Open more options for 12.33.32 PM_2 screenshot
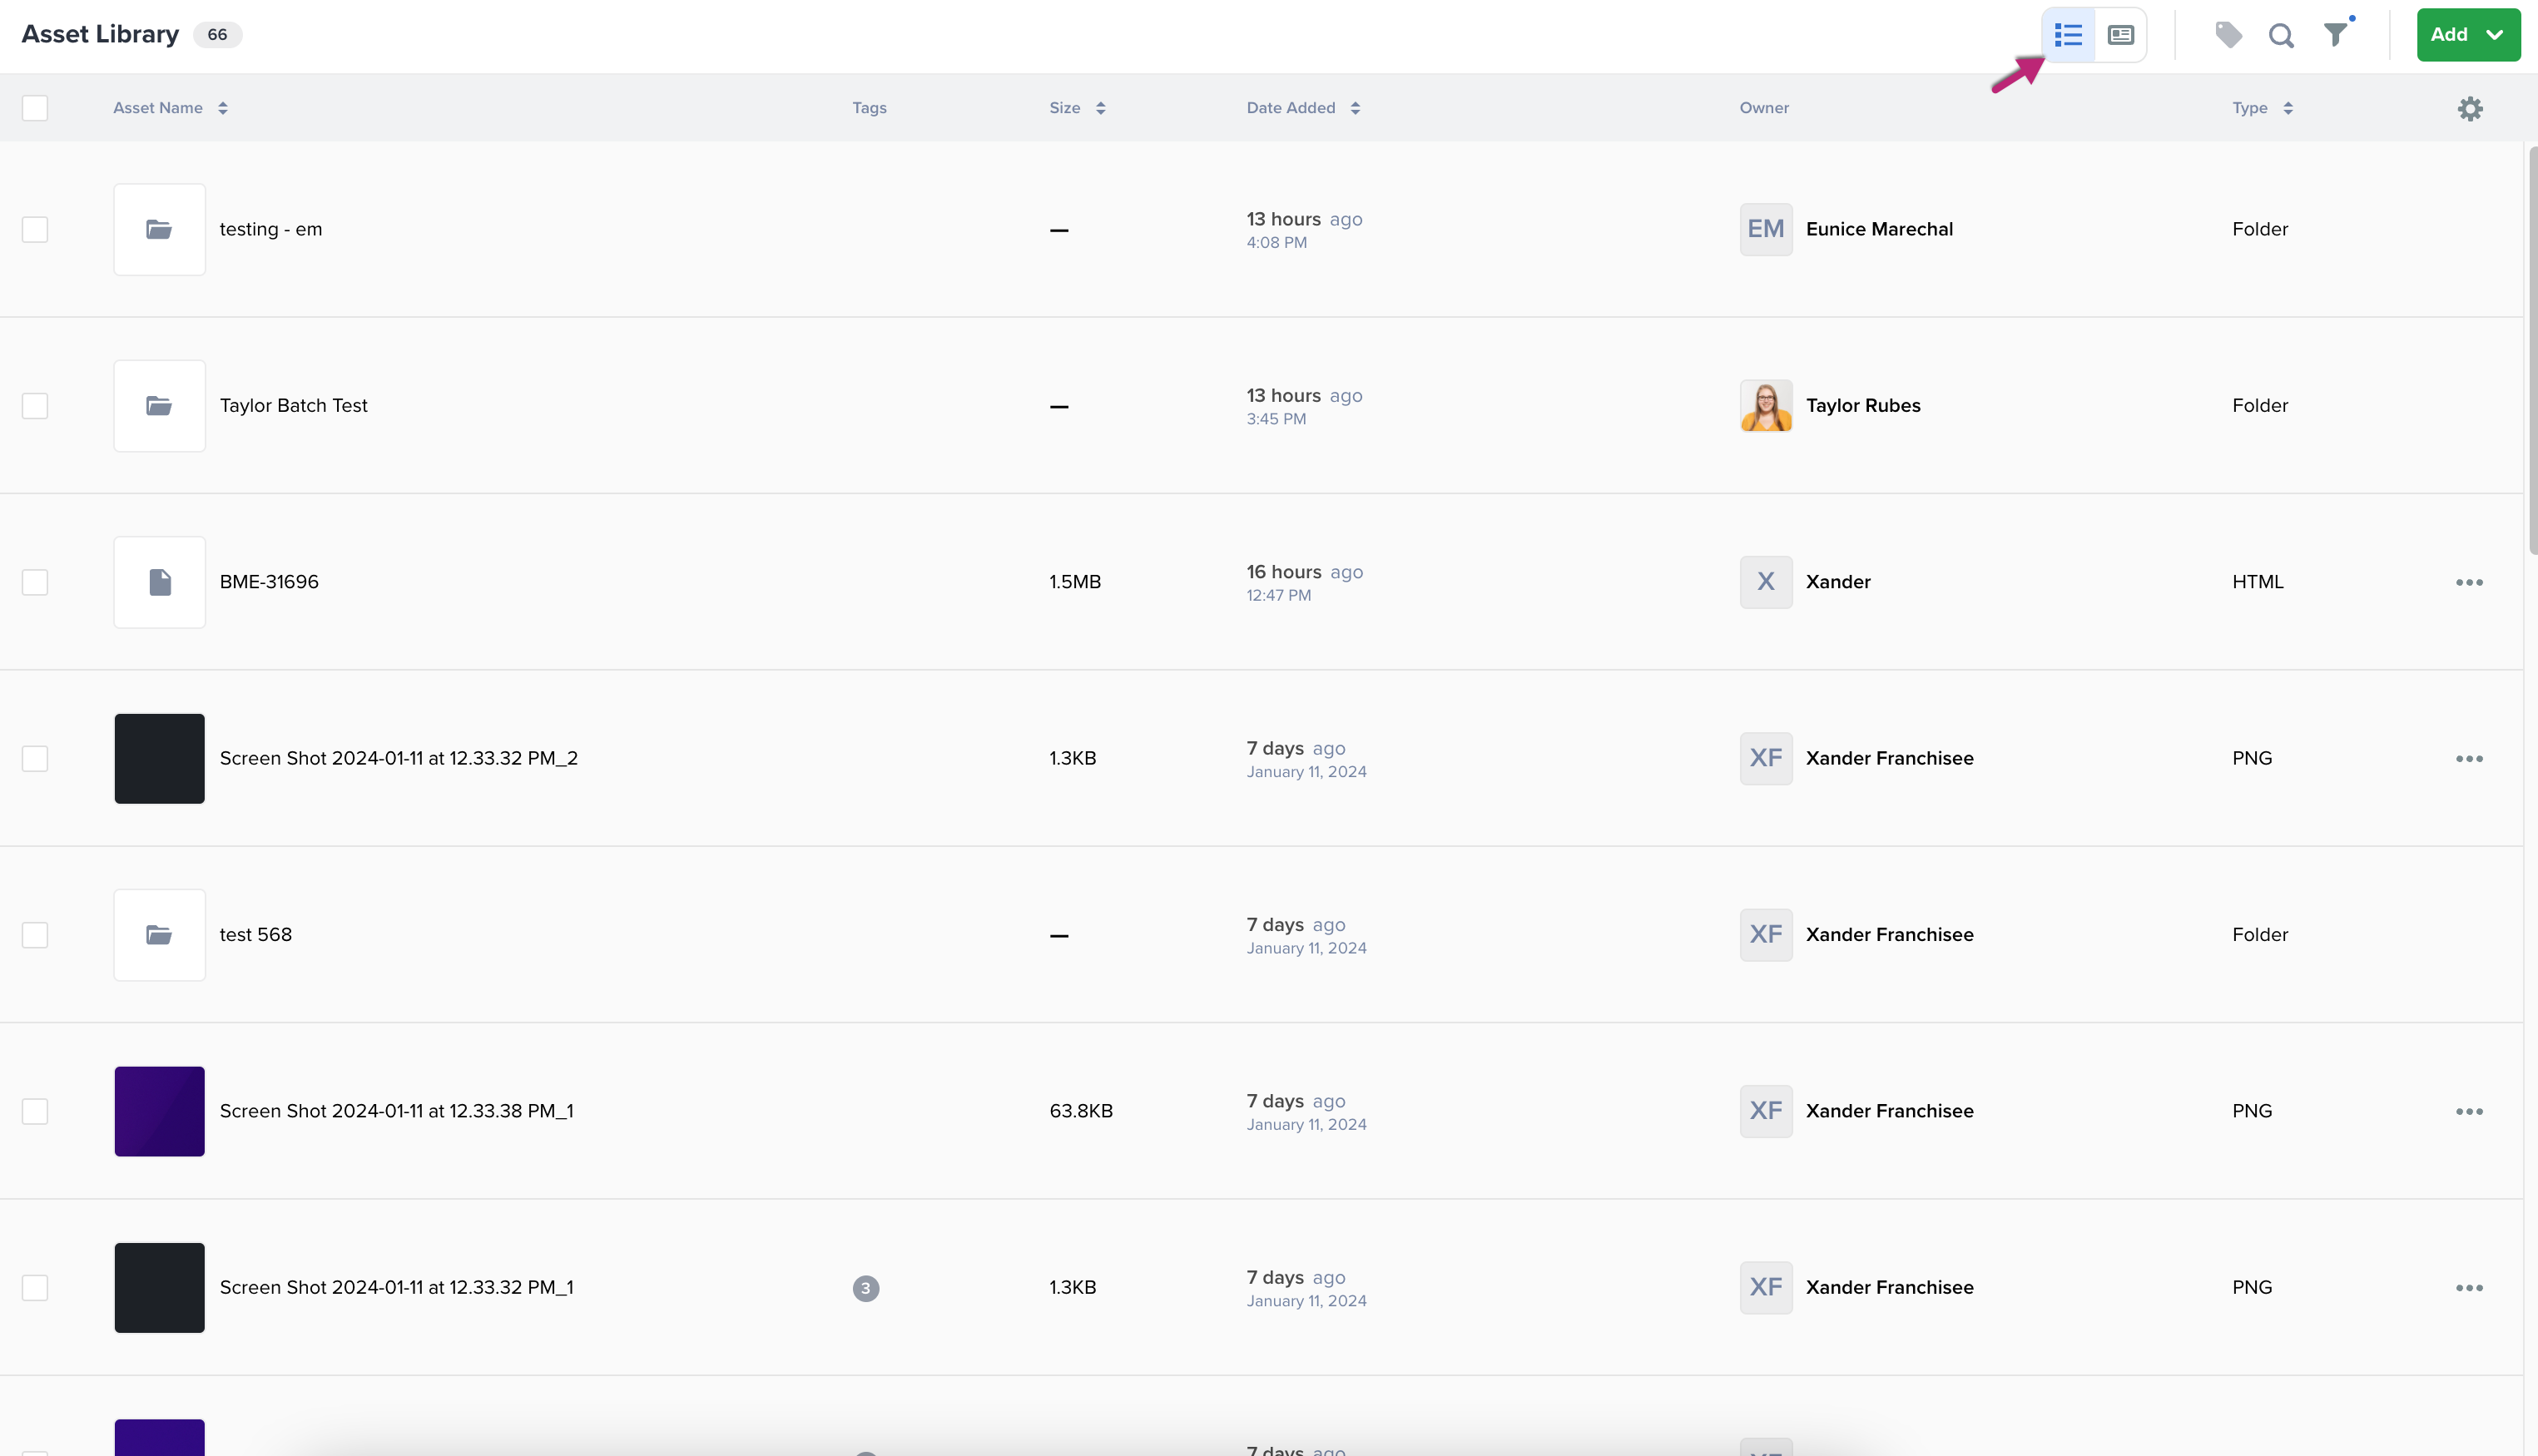 (x=2469, y=759)
